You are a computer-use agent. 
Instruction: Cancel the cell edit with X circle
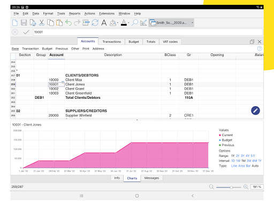15,32
